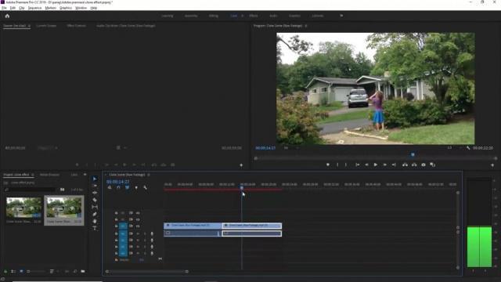The width and height of the screenshot is (501, 282).
Task: Mute audio track A1
Action: click(x=138, y=233)
